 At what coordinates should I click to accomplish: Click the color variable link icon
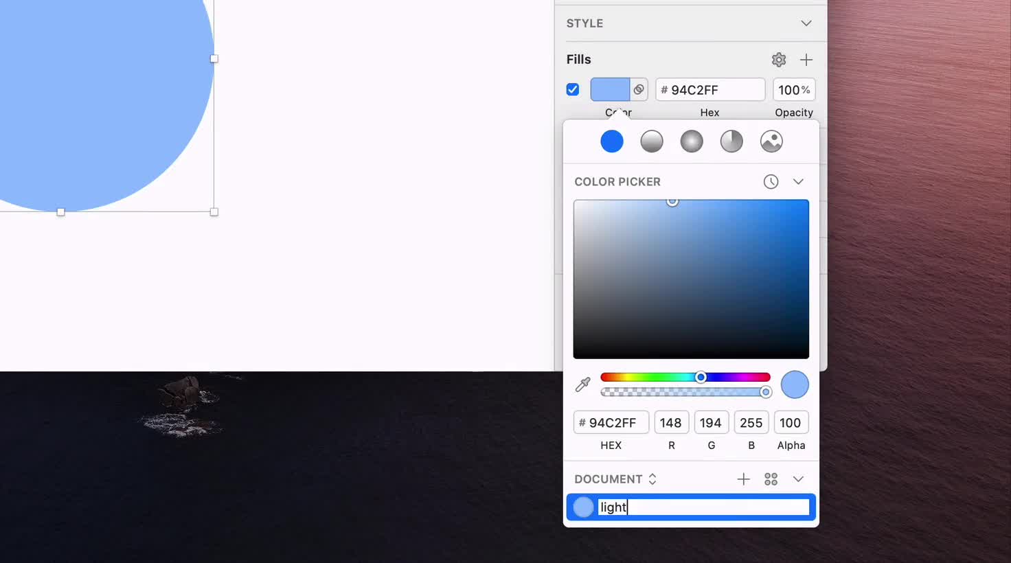click(639, 89)
